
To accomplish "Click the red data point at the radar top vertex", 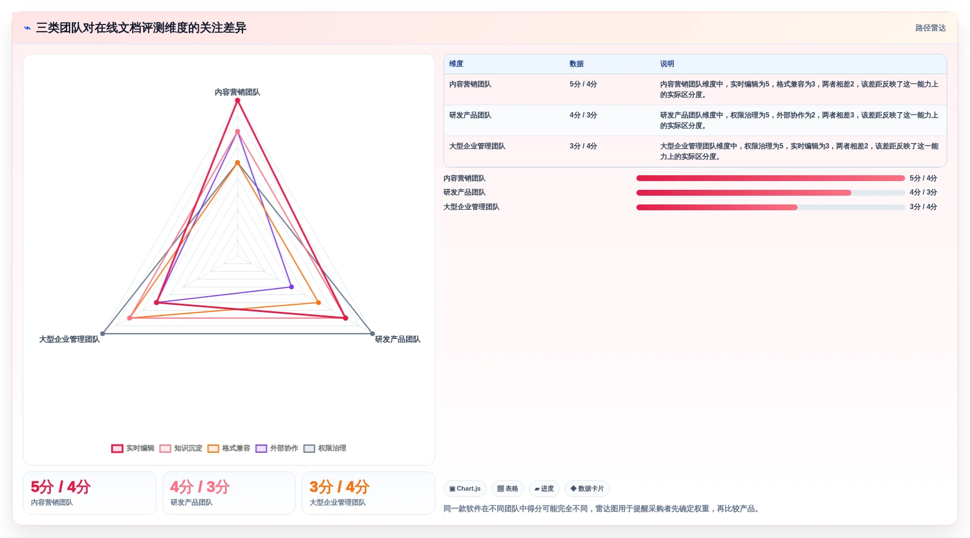I will pos(237,100).
